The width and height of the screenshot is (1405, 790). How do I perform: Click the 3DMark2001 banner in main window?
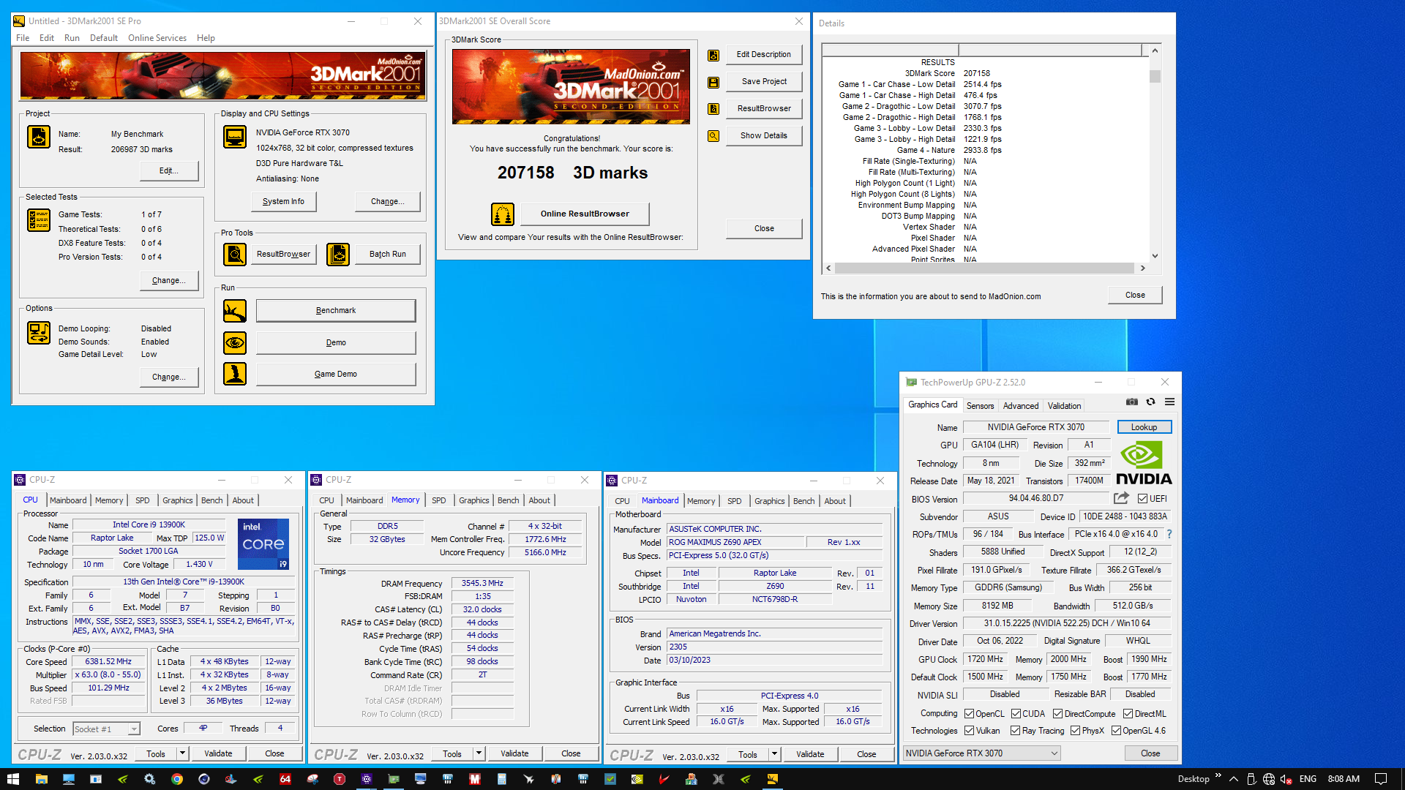222,76
